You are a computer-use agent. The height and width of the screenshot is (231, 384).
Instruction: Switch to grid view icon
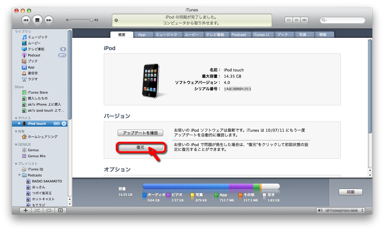tap(297, 20)
